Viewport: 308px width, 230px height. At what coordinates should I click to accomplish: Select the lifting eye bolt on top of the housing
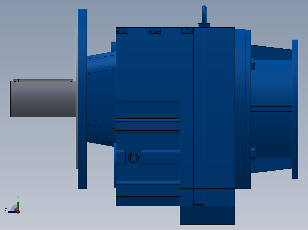(x=204, y=17)
